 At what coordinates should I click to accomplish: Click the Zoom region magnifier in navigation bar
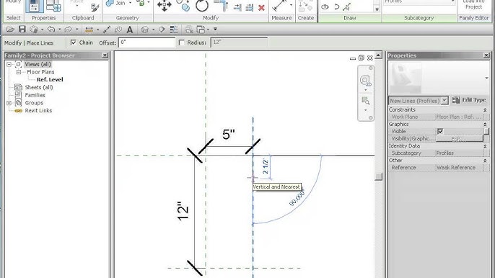click(365, 101)
